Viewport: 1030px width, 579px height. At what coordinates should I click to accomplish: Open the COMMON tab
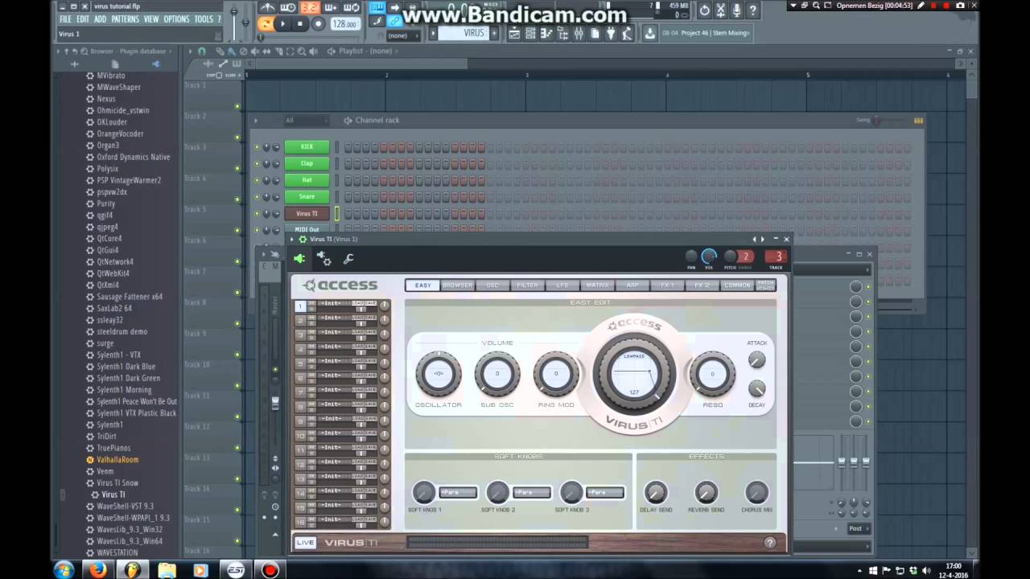[x=737, y=285]
